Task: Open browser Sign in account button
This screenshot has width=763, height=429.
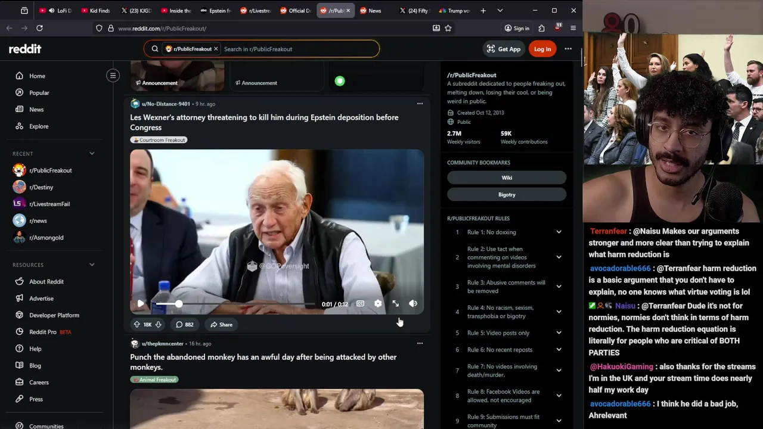Action: pyautogui.click(x=517, y=28)
